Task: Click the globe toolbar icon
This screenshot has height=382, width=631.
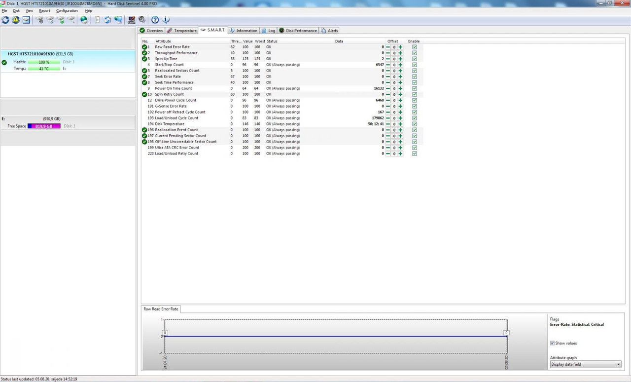Action: (84, 20)
